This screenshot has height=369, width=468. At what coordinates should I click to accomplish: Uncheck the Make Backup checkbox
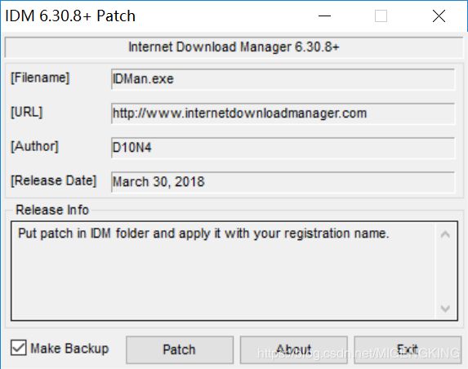(x=19, y=348)
